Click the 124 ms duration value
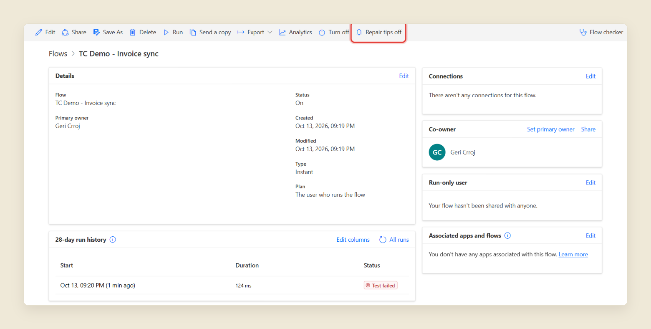Viewport: 651px width, 329px height. [x=243, y=286]
